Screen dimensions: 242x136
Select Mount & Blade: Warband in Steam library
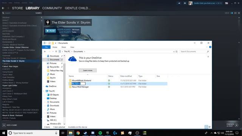pyautogui.click(x=12, y=115)
